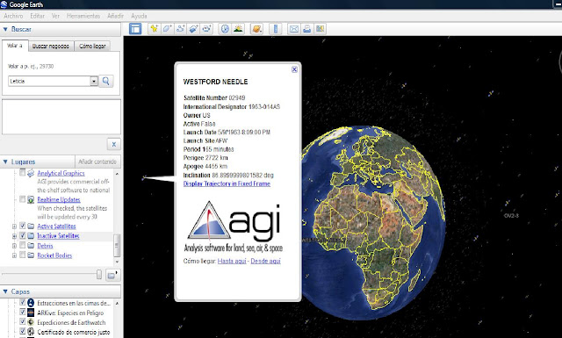Click the Desde aquí directions link
562x338 pixels.
[265, 261]
